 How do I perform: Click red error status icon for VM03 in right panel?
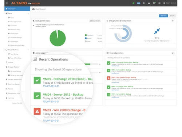[x=108, y=78]
